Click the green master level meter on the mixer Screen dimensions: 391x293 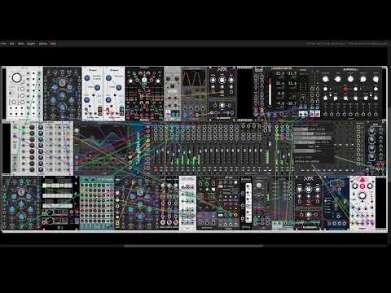click(267, 156)
